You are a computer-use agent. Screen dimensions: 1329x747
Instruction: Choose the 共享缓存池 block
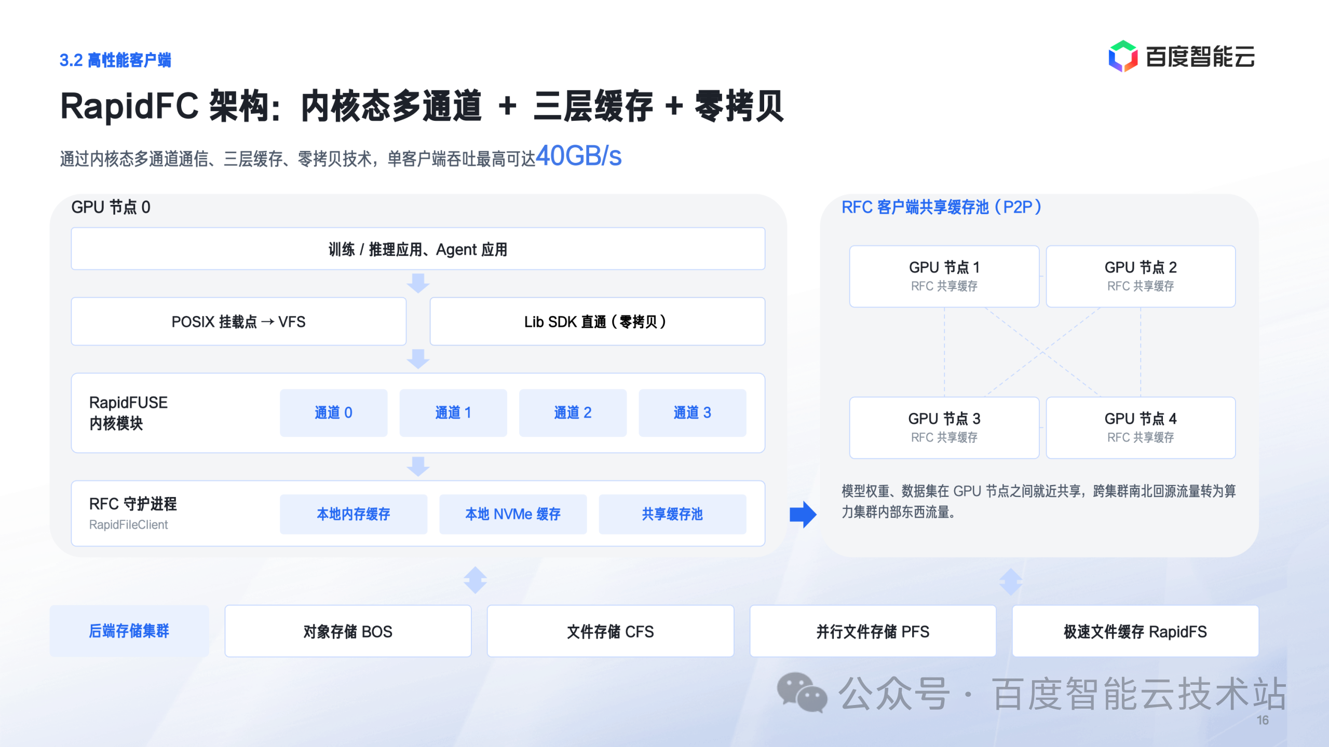672,514
